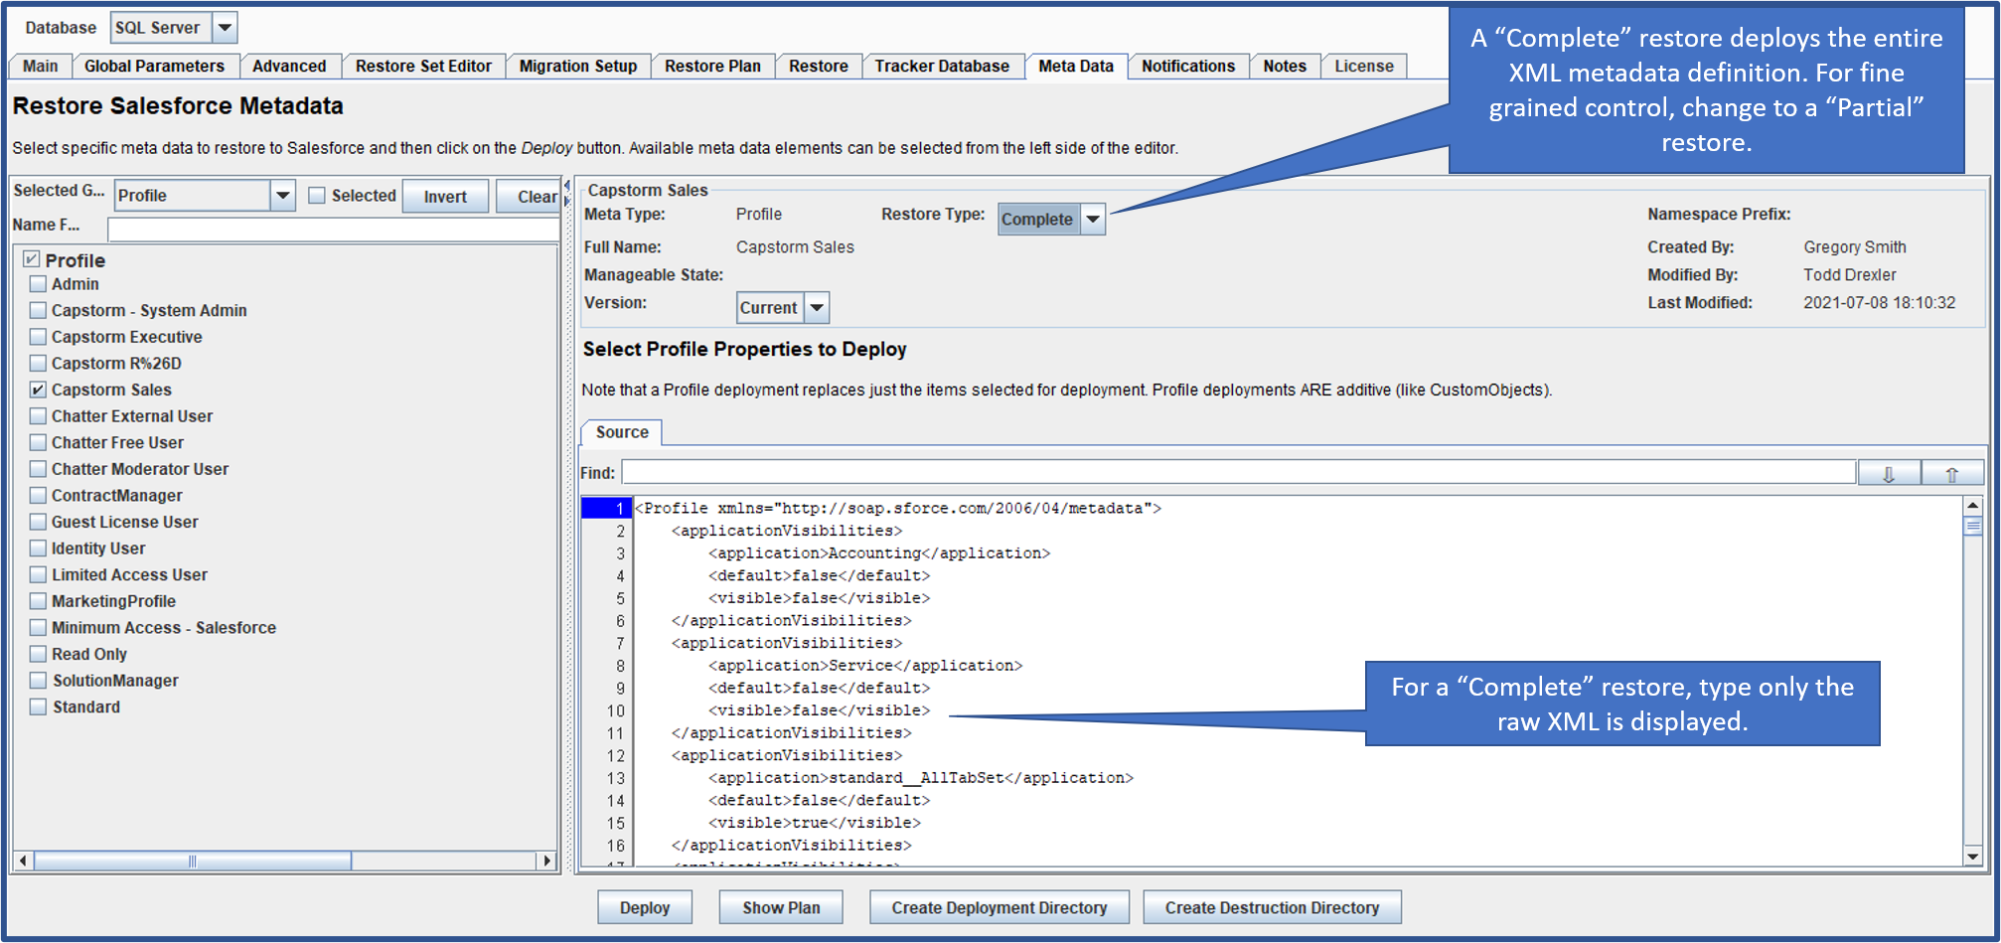Image resolution: width=2001 pixels, height=943 pixels.
Task: Click the source editor scroll up arrow
Action: click(x=1973, y=506)
